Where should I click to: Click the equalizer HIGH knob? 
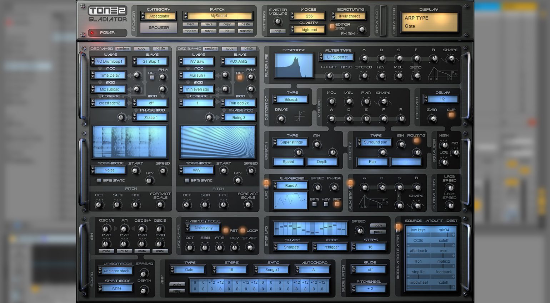tap(444, 145)
